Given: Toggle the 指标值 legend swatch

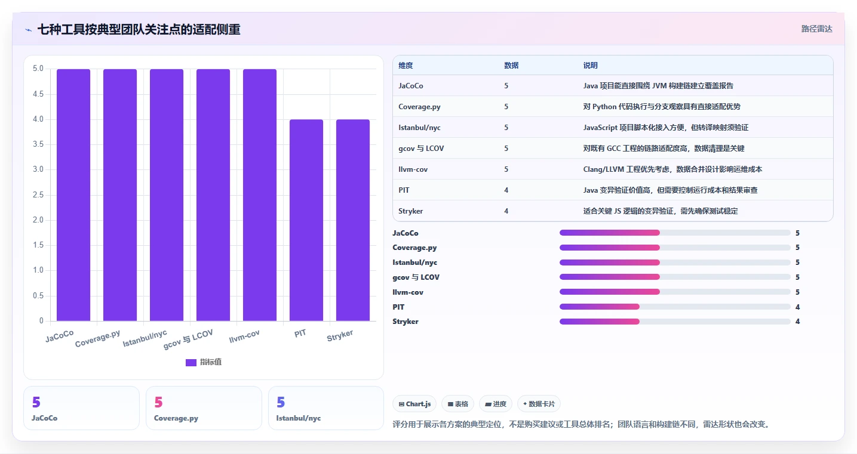Looking at the screenshot, I should click(191, 362).
